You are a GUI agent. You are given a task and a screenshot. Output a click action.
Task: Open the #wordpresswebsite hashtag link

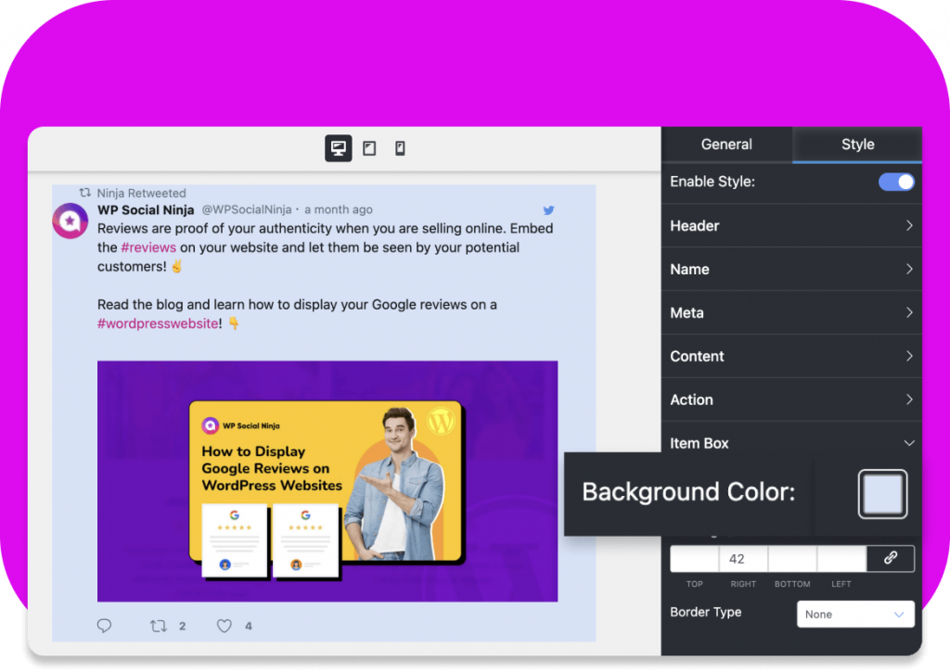pos(158,323)
